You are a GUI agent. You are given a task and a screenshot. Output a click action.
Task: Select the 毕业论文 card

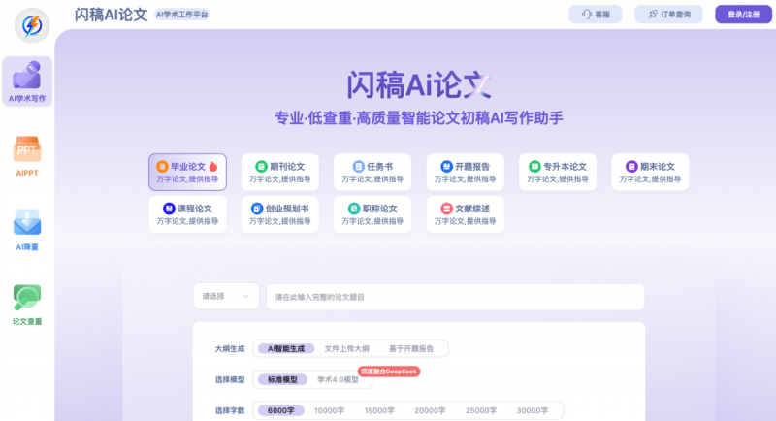187,172
